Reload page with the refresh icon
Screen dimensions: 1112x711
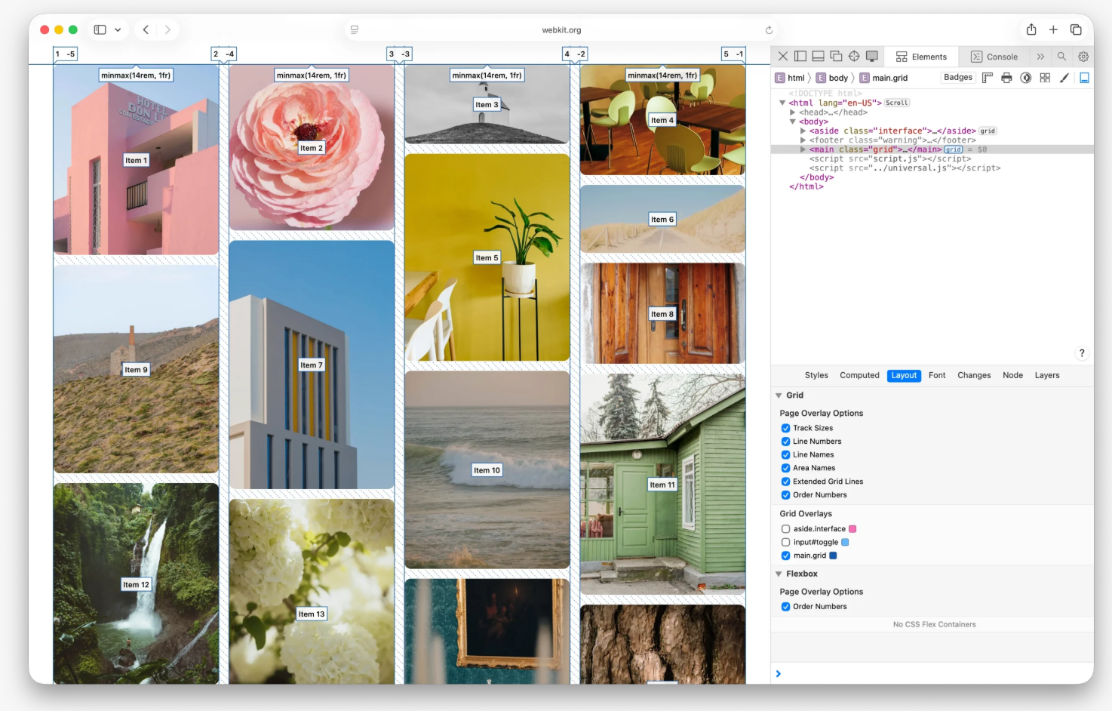[x=769, y=30]
